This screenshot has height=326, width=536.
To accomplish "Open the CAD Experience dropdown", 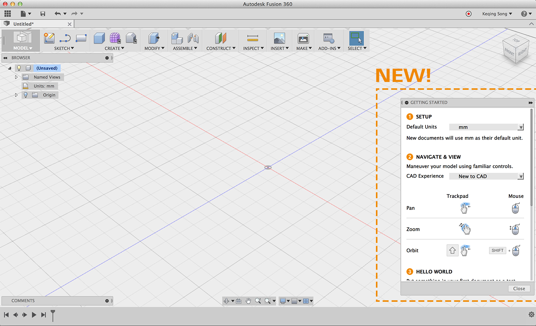I will click(486, 176).
